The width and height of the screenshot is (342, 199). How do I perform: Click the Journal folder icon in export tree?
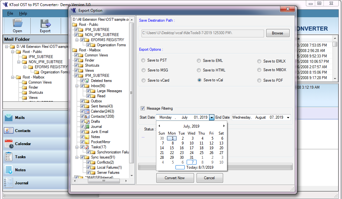click(x=87, y=127)
